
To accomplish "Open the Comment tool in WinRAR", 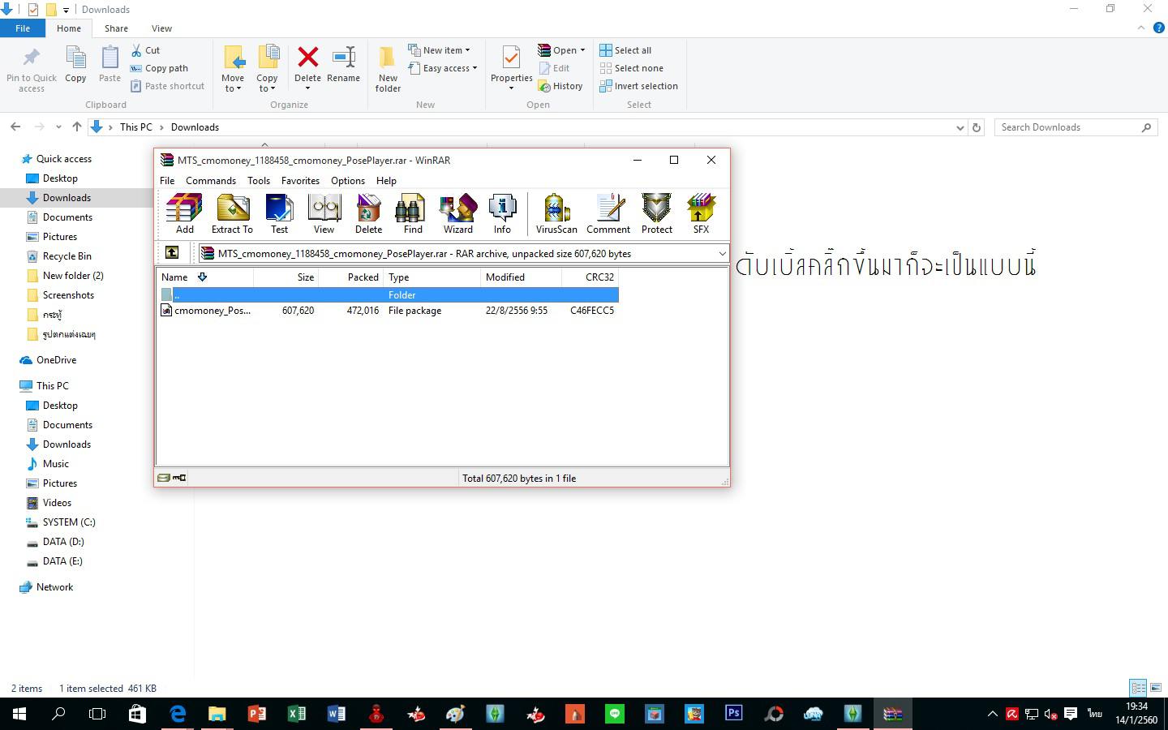I will point(608,214).
